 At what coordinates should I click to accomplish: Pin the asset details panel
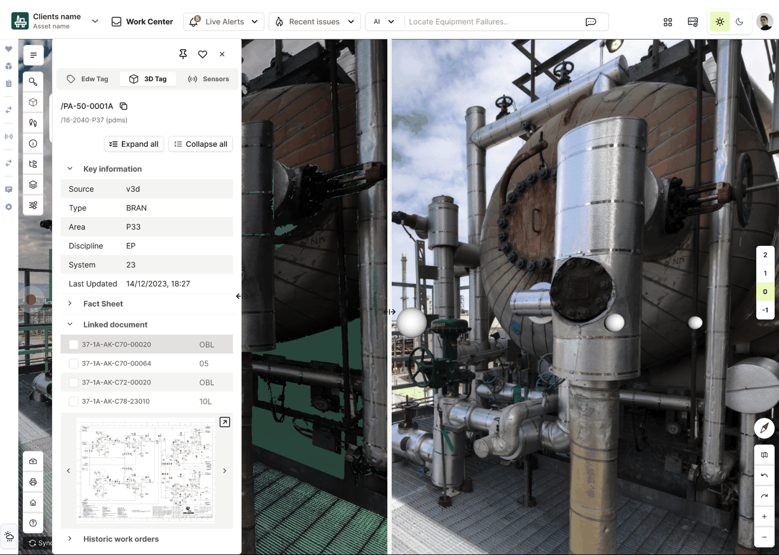pyautogui.click(x=183, y=54)
